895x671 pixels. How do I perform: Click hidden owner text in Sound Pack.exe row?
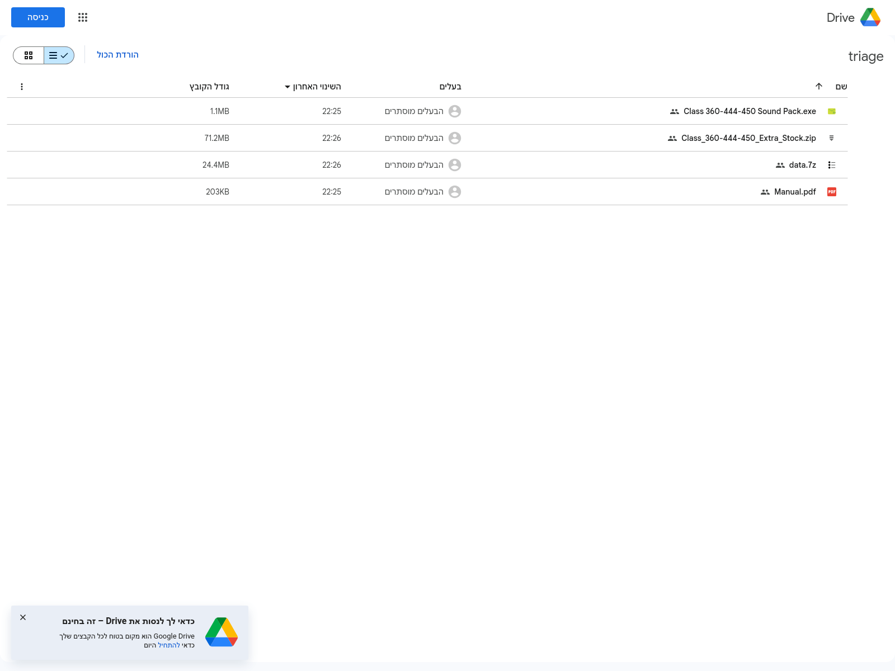tap(414, 111)
